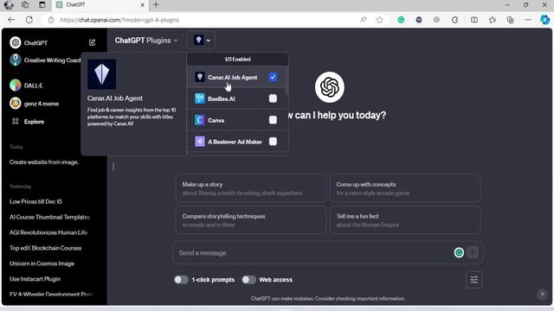Click the Grammarly icon in message box

(x=459, y=252)
